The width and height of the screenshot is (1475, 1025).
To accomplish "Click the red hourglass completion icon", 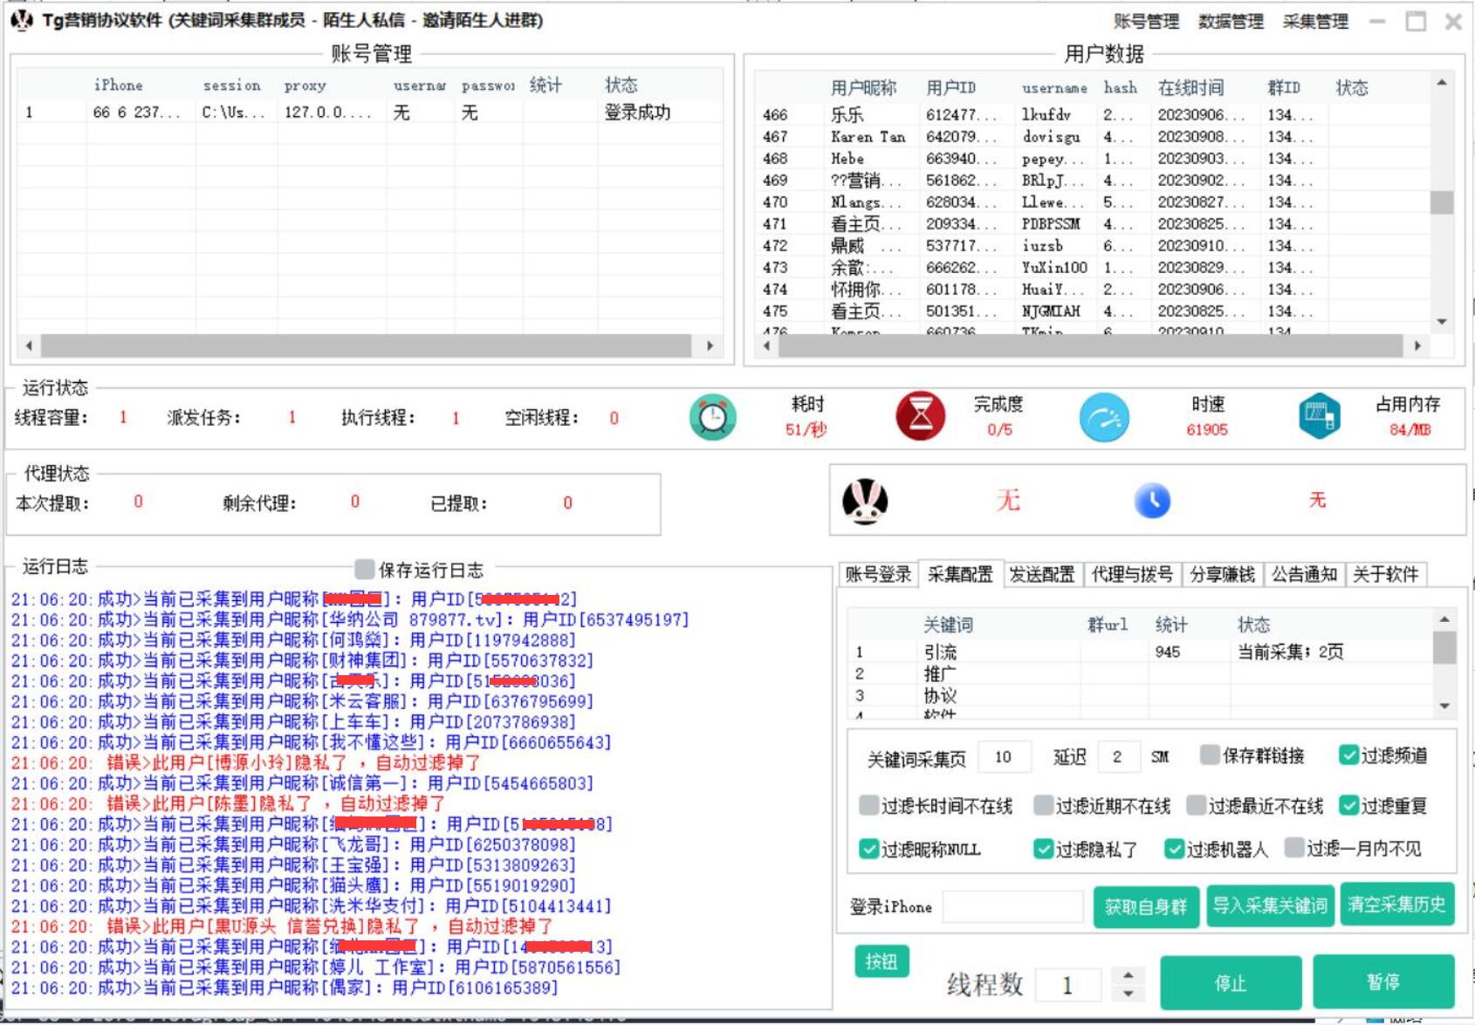I will [920, 417].
